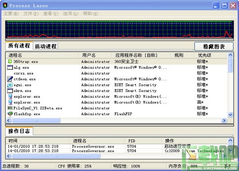This screenshot has height=171, width=239.
Task: Click the log scroll left arrow
Action: [x=9, y=156]
